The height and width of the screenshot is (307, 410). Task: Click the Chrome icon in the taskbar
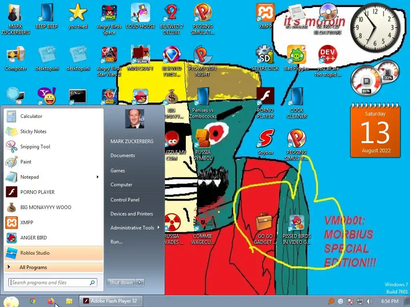32,301
